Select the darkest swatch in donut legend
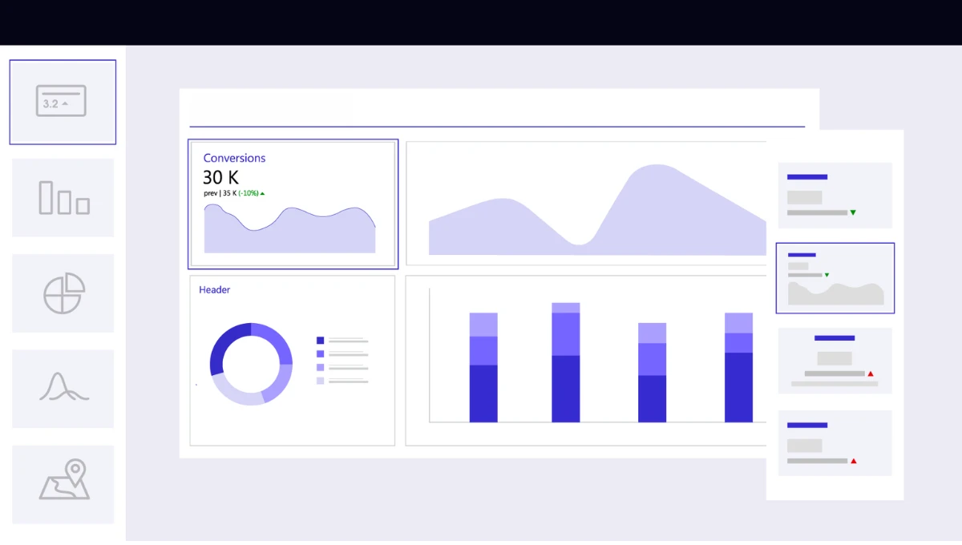 [x=321, y=341]
